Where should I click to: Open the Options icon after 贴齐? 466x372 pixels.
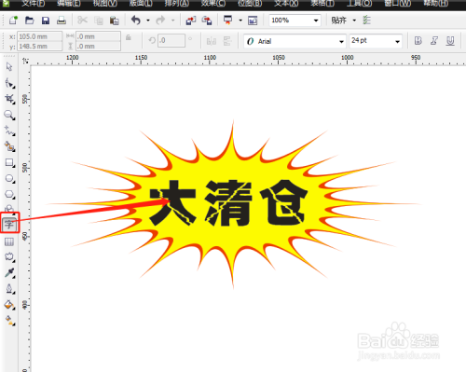pos(367,21)
